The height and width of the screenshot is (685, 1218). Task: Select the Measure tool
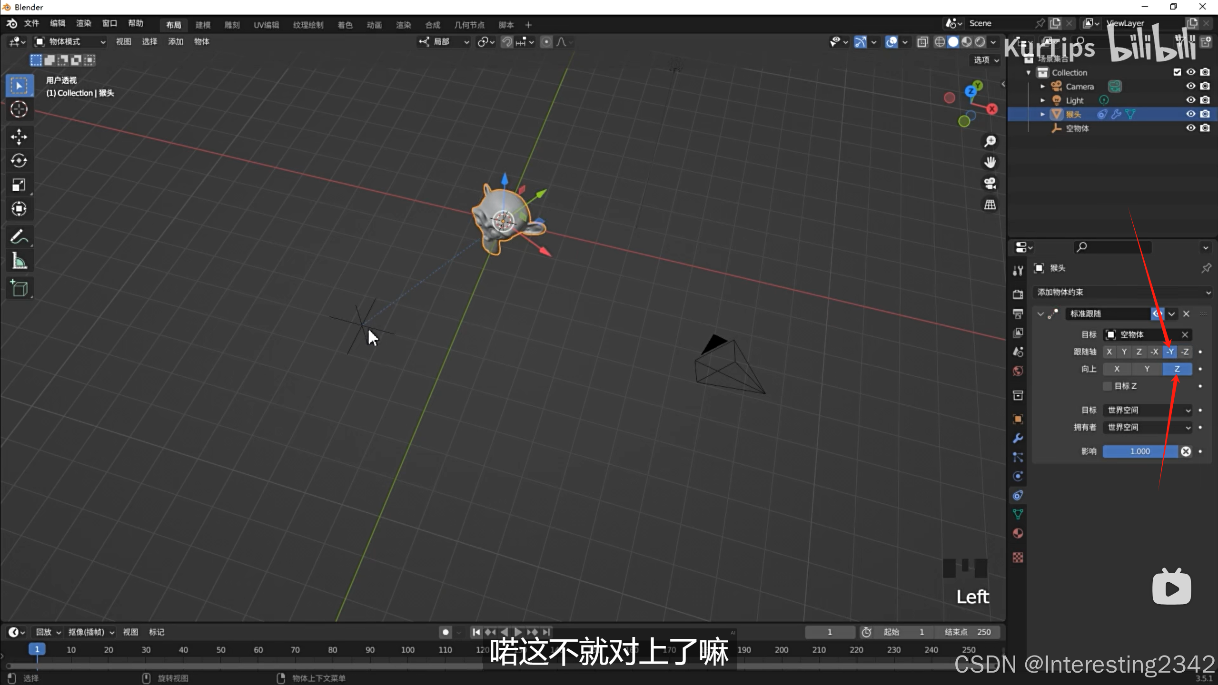pyautogui.click(x=19, y=261)
